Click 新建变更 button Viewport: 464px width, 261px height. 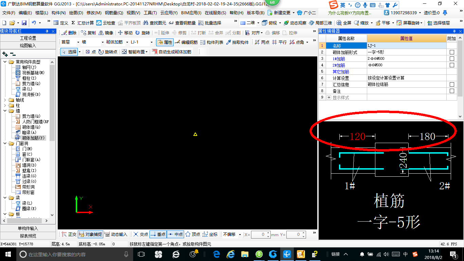pyautogui.click(x=281, y=13)
